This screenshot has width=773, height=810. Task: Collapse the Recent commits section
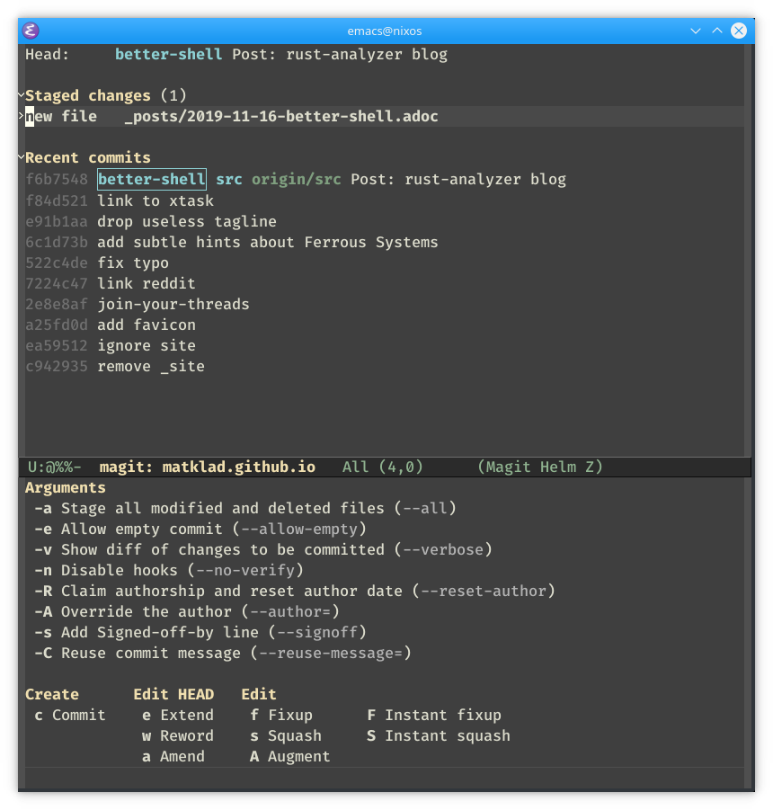pos(22,157)
